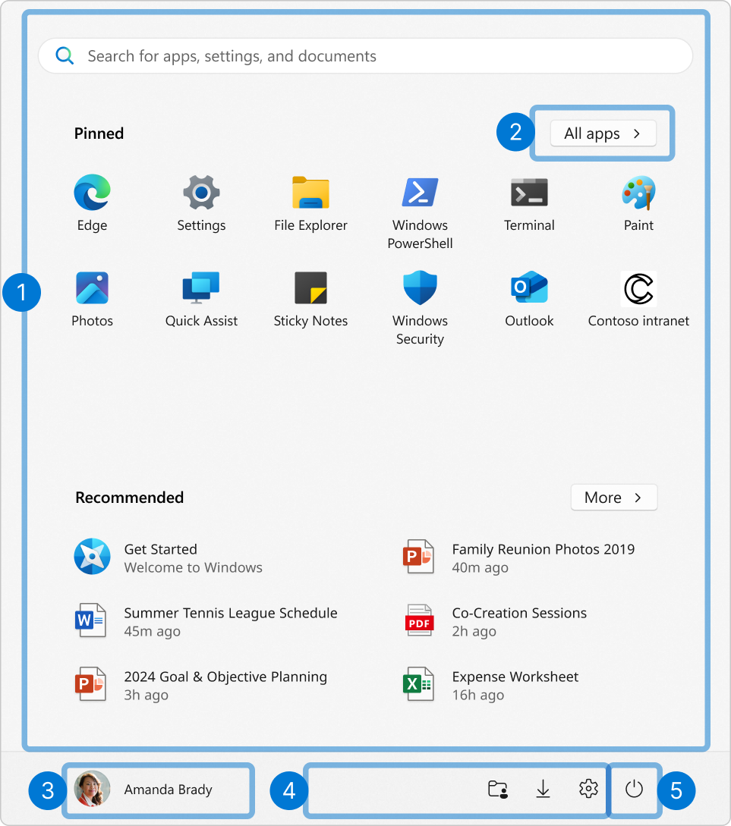Open Family Reunion Photos 2019 PowerPoint file
The image size is (731, 826).
[x=519, y=557]
